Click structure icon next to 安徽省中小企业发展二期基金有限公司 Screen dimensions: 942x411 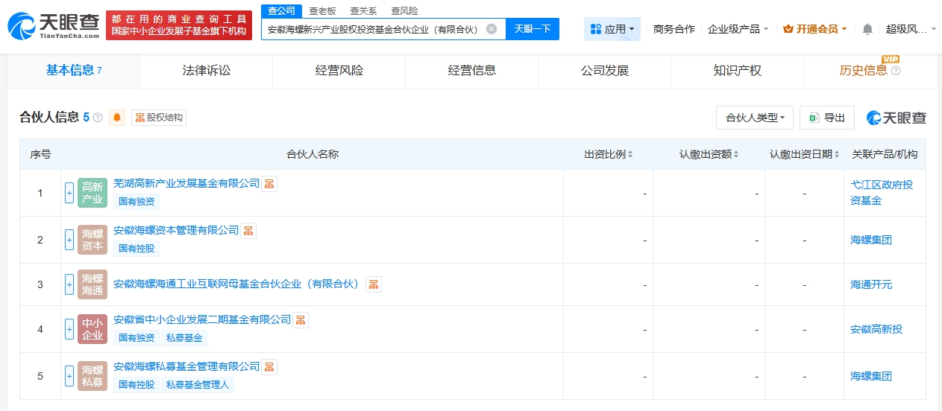(x=301, y=319)
